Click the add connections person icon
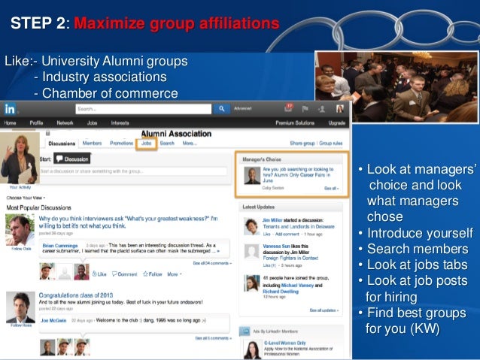Viewport: 480px width, 360px height. tap(321, 108)
